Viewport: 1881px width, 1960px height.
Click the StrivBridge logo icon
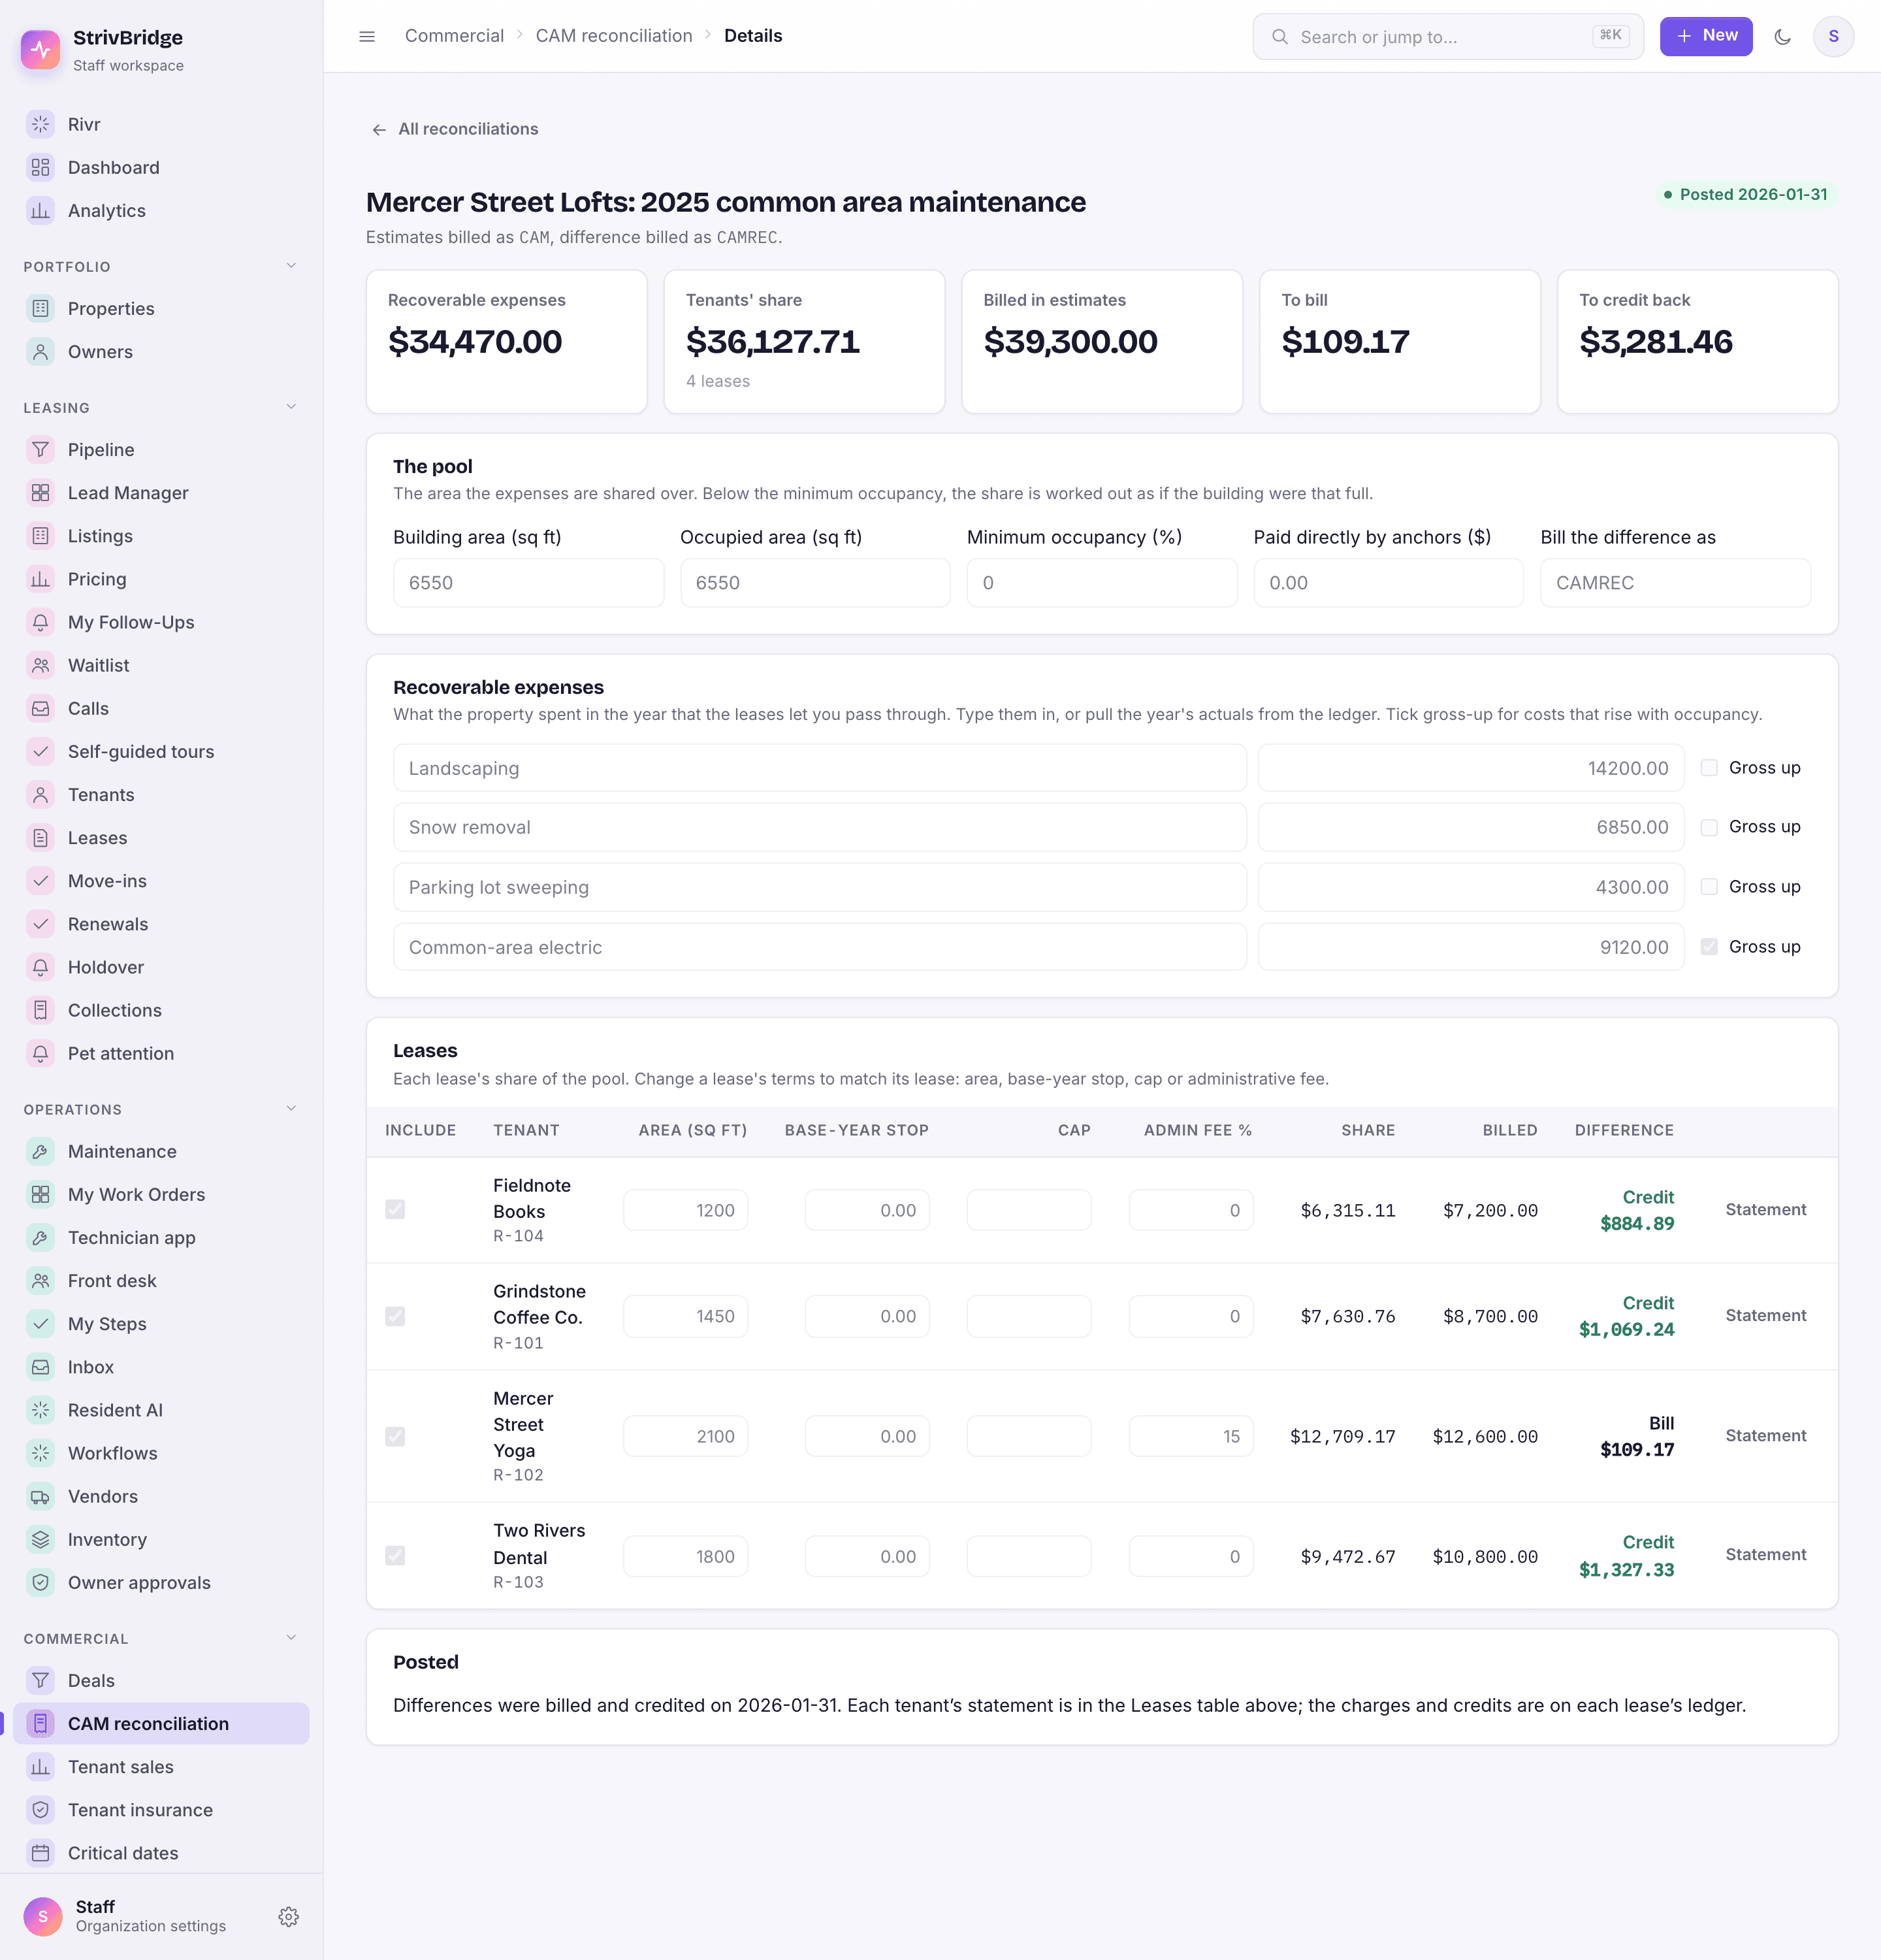41,49
